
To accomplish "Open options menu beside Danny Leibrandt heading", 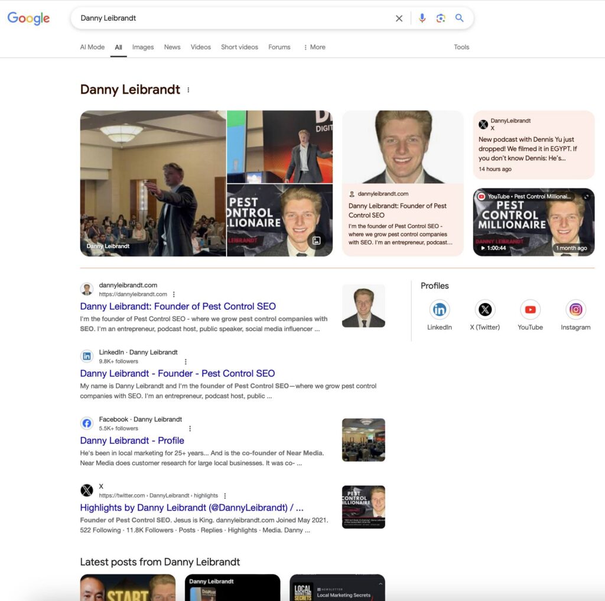I will pos(188,90).
